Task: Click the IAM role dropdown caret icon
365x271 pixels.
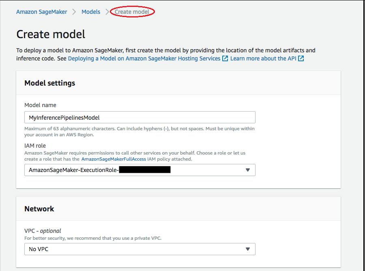Action: [247, 170]
